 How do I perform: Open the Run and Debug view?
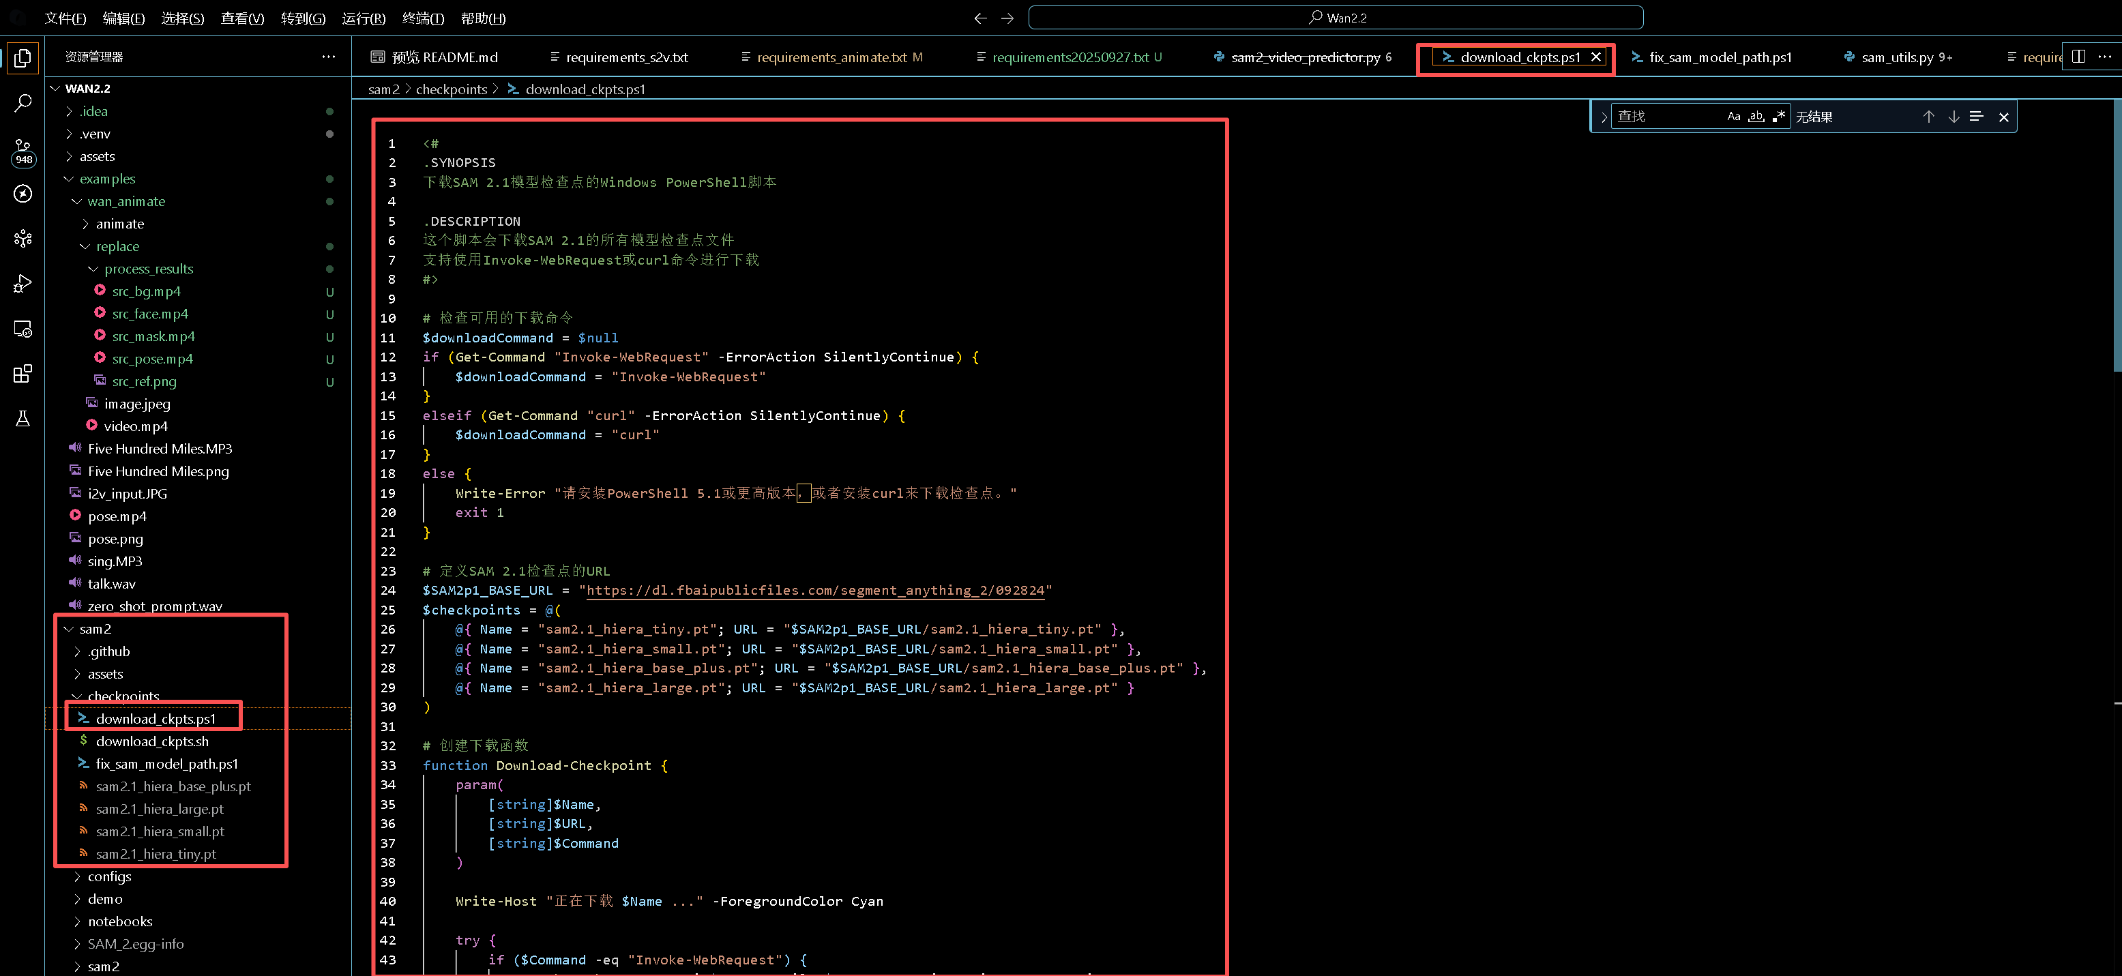coord(23,282)
